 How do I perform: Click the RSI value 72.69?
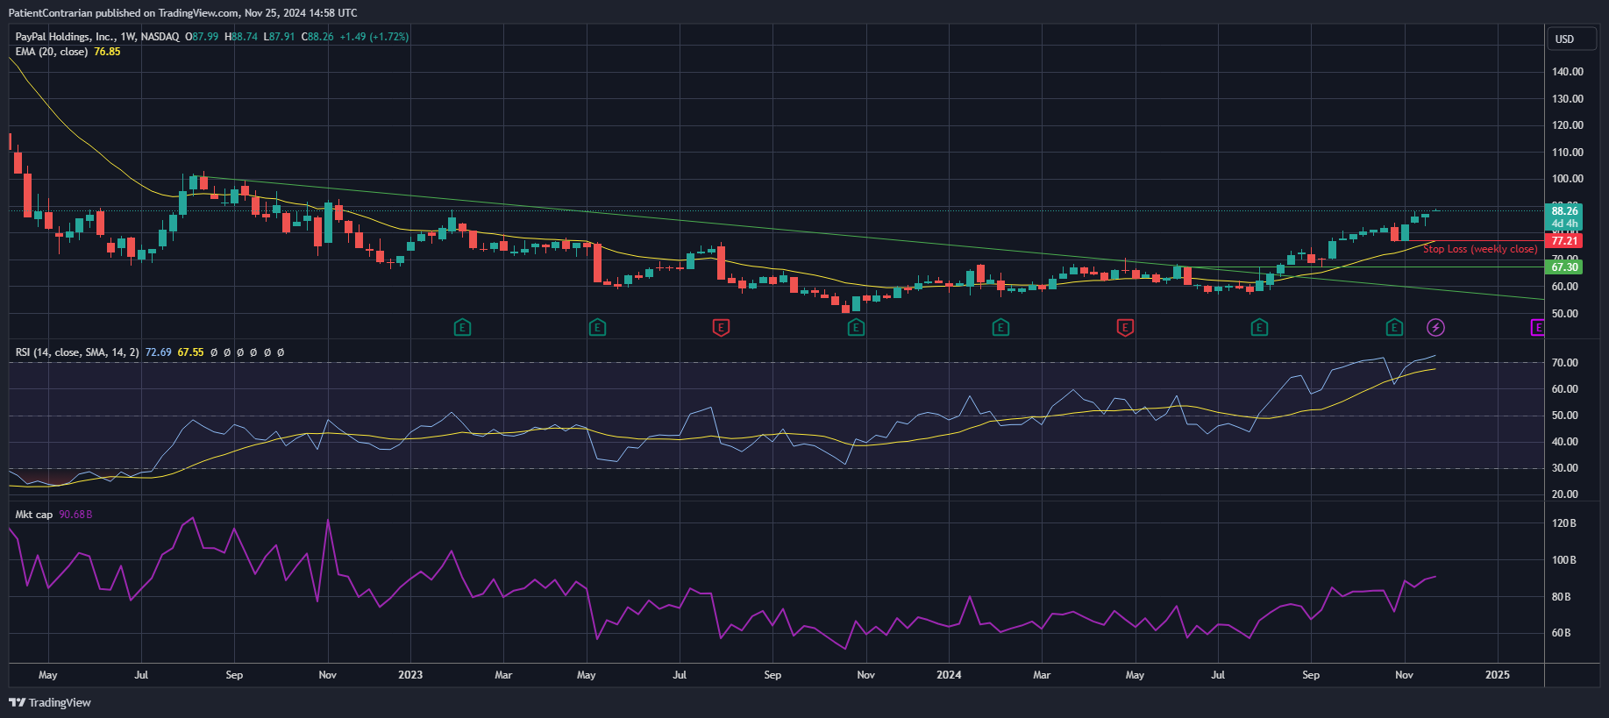click(x=159, y=352)
